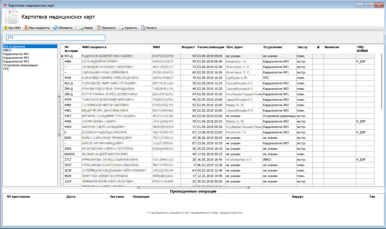Select row with history number 4456
Screen dimensions: 386x229
(217, 121)
